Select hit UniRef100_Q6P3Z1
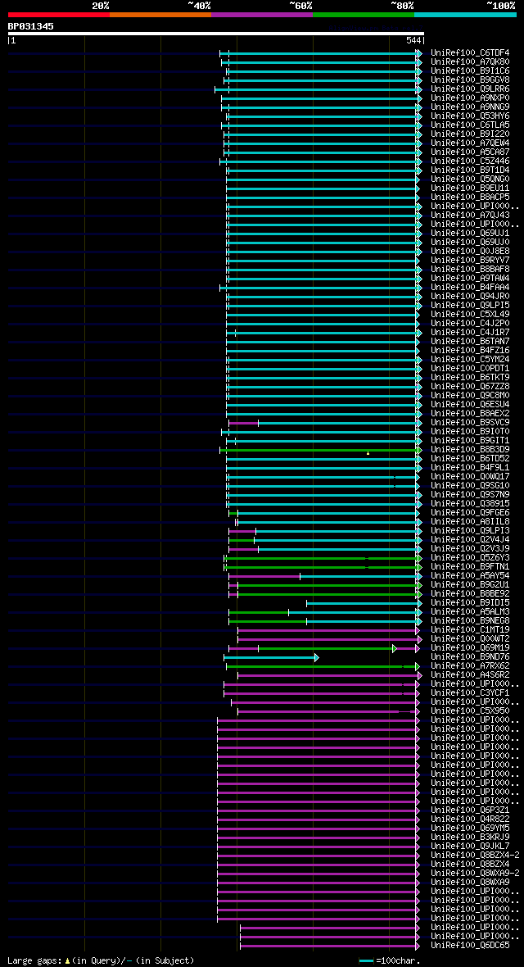524x967 pixels. pos(470,810)
